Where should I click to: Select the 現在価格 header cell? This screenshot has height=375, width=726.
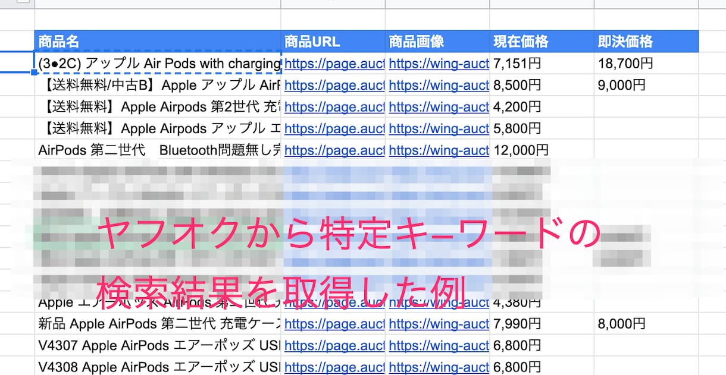click(x=542, y=42)
